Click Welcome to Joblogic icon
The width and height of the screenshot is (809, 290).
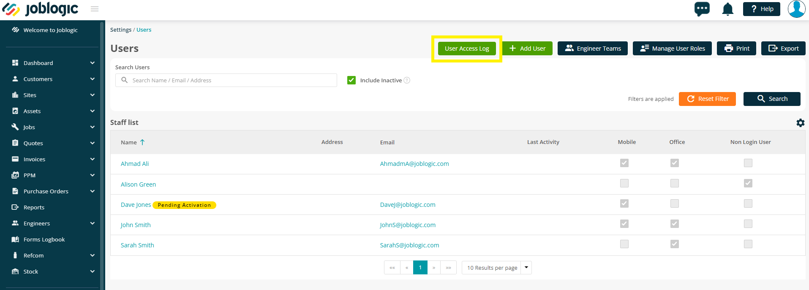click(x=16, y=30)
